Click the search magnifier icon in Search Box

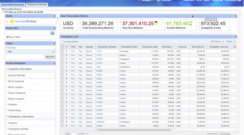(x=52, y=33)
